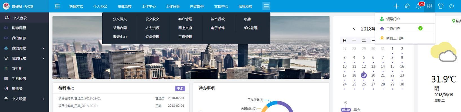Open 工作任务 top menu
461x112 pixels.
(173, 6)
